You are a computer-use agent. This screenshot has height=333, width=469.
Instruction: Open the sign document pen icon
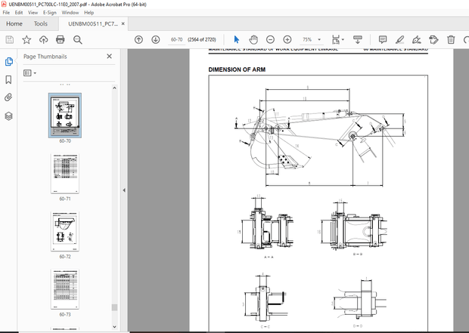(x=416, y=40)
